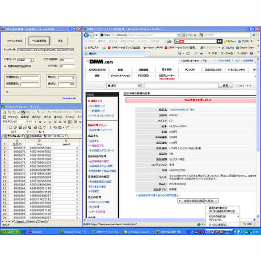Viewport: 261px width, 261px height.
Task: Switch to the first workbook tab in Excel
Action: (13, 136)
